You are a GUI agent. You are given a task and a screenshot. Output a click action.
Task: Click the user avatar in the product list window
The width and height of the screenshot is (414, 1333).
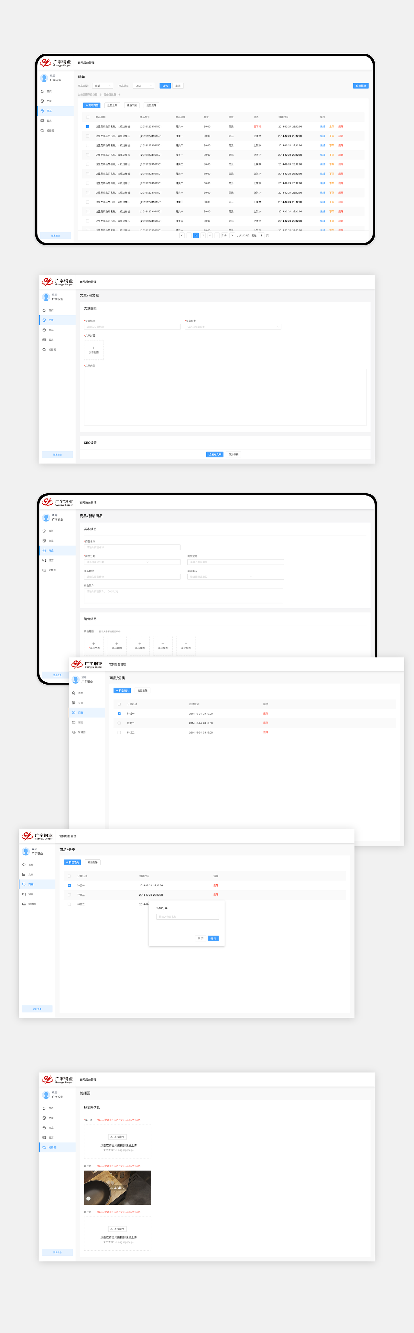44,78
